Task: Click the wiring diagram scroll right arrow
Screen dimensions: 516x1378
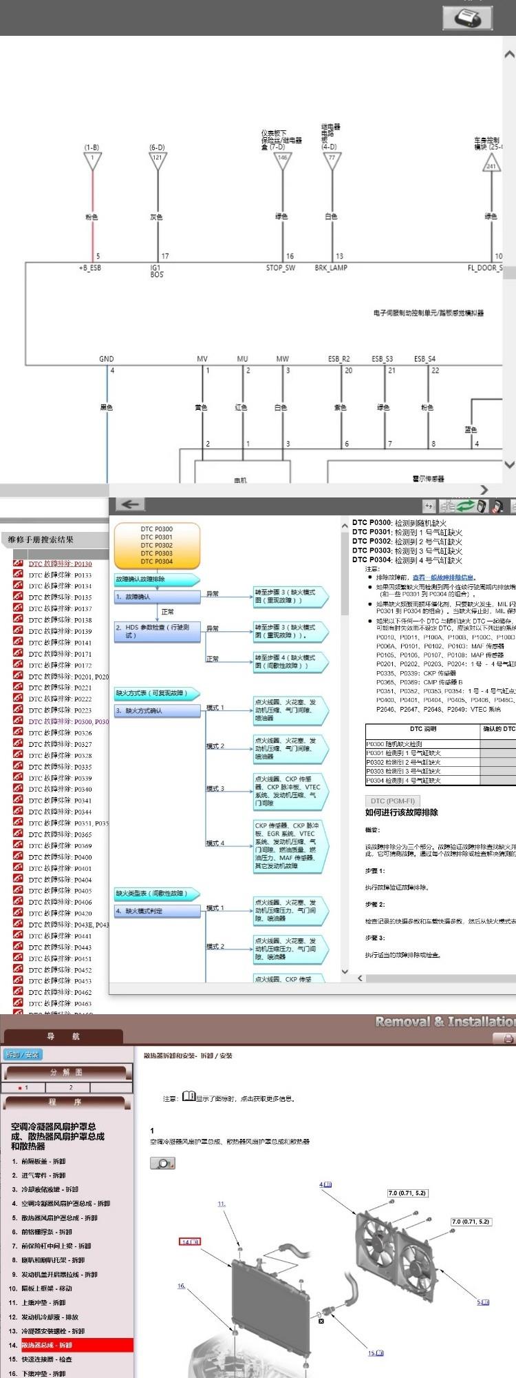Action: coord(484,489)
